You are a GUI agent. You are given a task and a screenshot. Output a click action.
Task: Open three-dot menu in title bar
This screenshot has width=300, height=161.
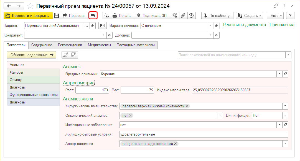(x=284, y=6)
